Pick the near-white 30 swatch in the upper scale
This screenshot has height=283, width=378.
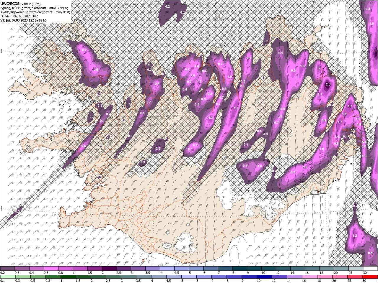click(x=371, y=269)
